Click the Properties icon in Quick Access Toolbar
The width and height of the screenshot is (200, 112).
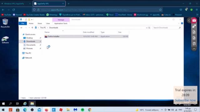pyautogui.click(x=26, y=19)
